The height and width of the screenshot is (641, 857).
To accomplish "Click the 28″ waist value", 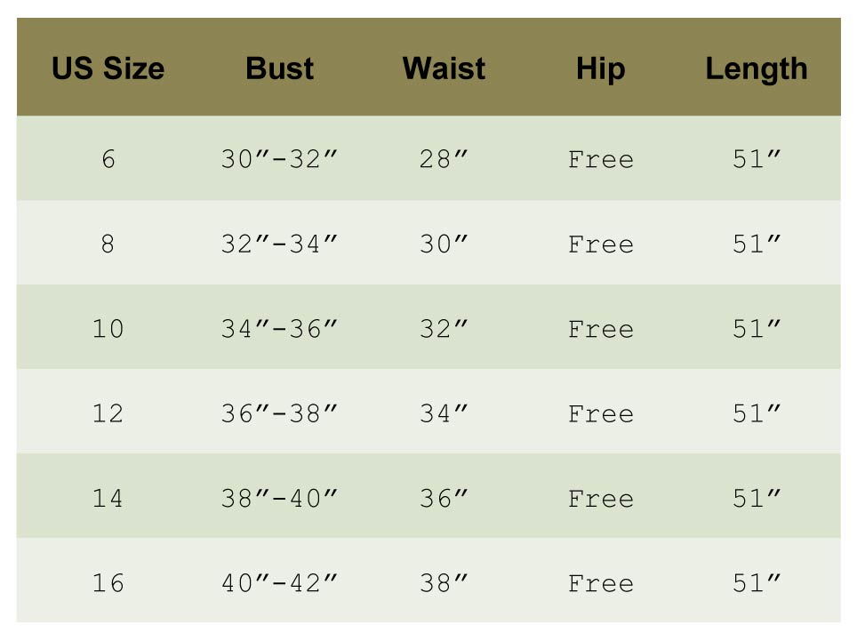I will [x=444, y=160].
